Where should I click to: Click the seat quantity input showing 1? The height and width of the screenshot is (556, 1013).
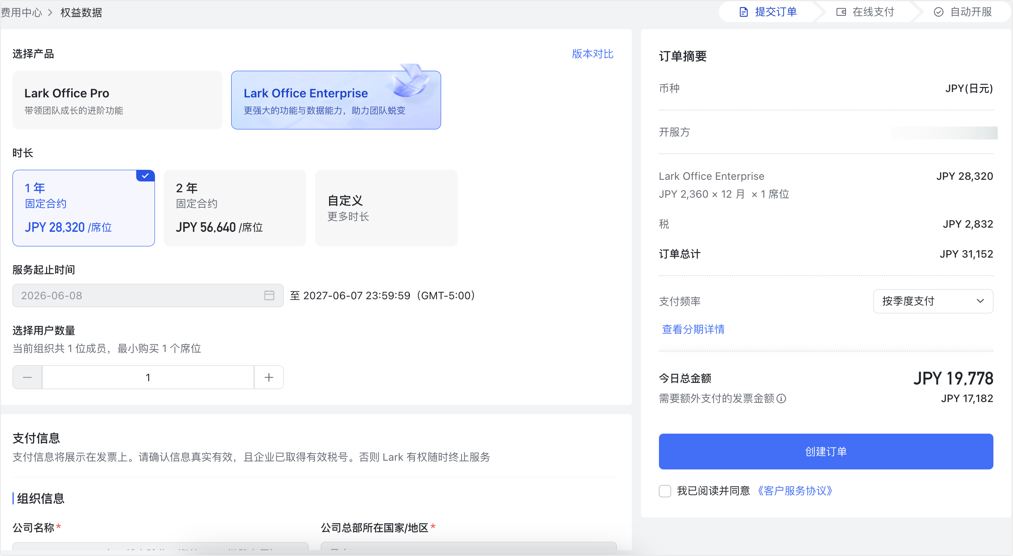[x=148, y=377]
